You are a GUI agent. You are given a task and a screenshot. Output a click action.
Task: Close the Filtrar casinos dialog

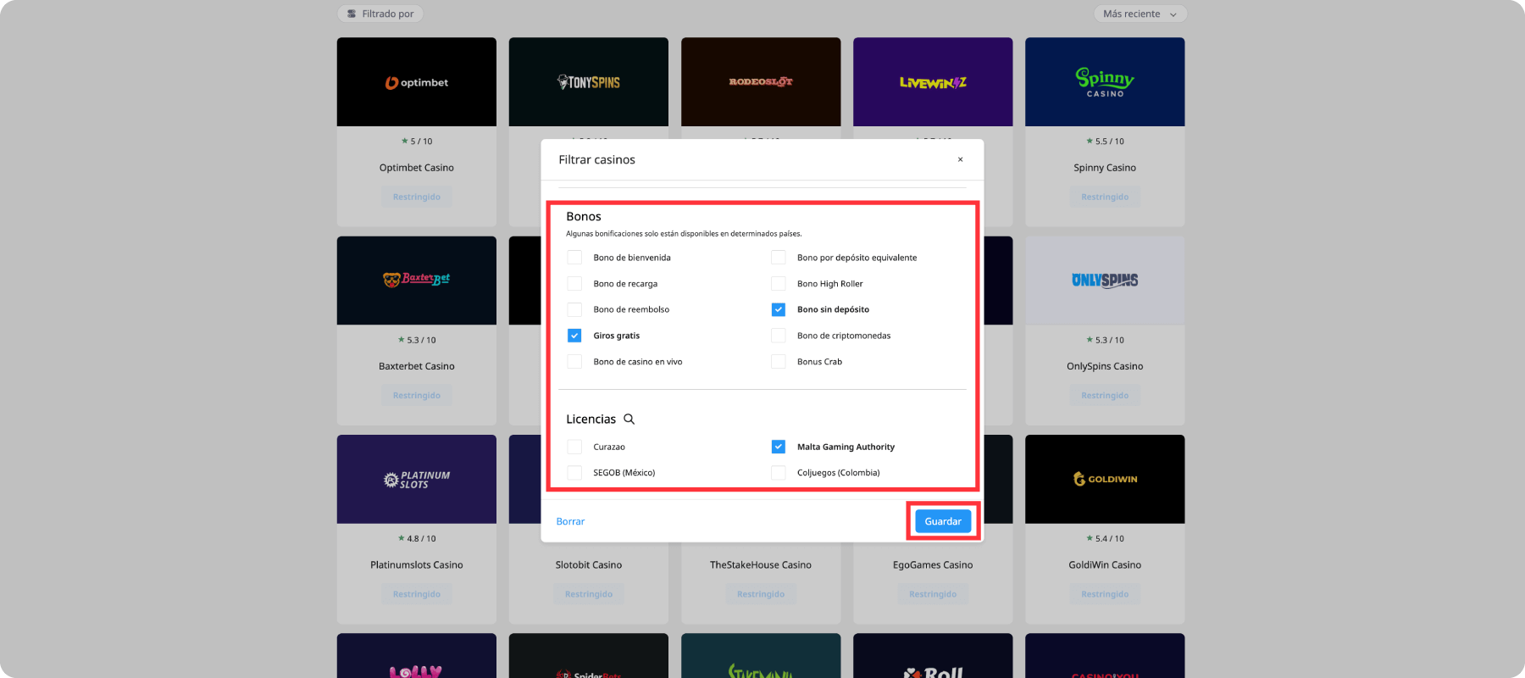(960, 159)
